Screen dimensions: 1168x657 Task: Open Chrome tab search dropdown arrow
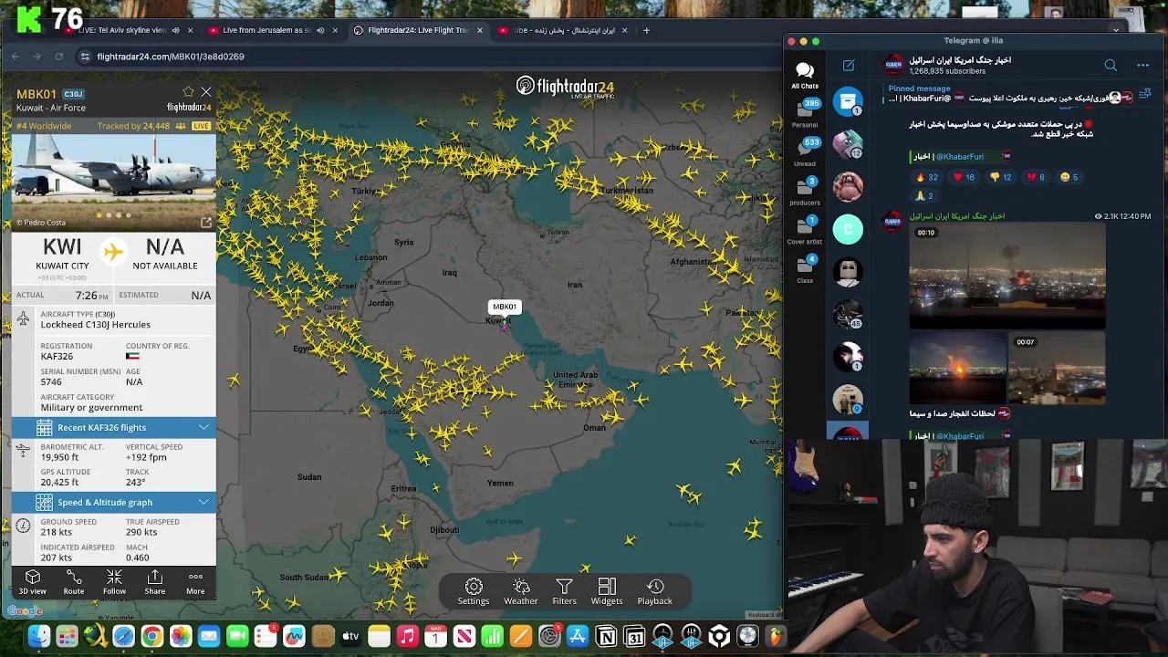pos(1115,30)
